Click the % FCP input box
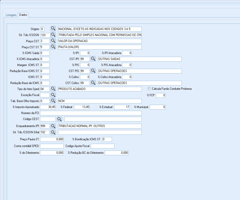 point(160,95)
